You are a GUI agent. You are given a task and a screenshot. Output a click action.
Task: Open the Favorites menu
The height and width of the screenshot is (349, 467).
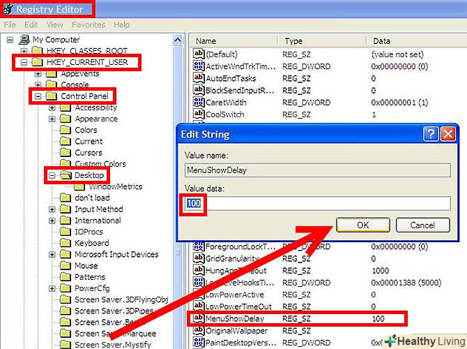(x=89, y=24)
